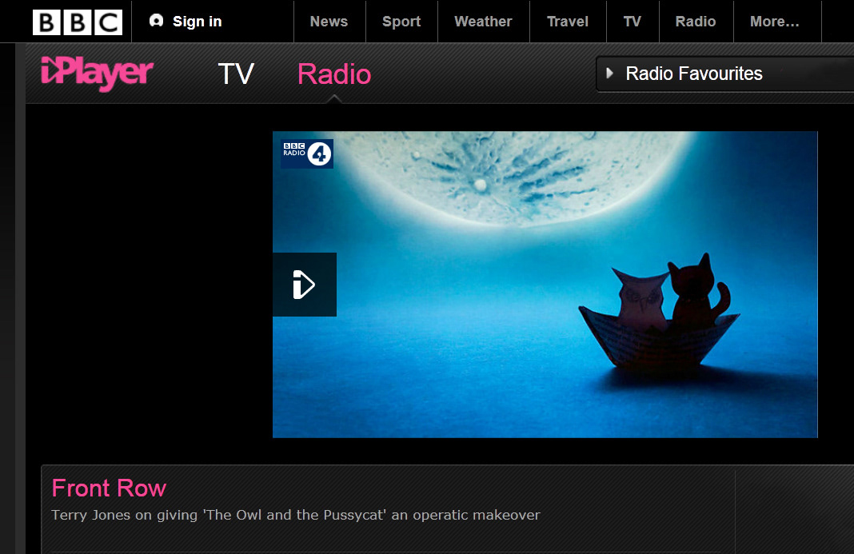The image size is (854, 554).
Task: Click Radio in the BBC top bar
Action: [x=696, y=22]
